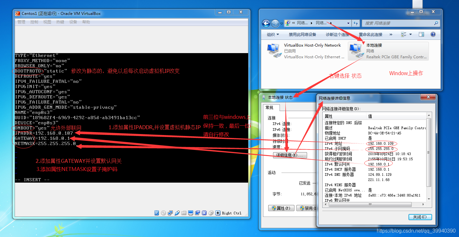Screen dimensions: 459x237
Task: Open the 管理 menu in VirtualBox
Action: 21,22
